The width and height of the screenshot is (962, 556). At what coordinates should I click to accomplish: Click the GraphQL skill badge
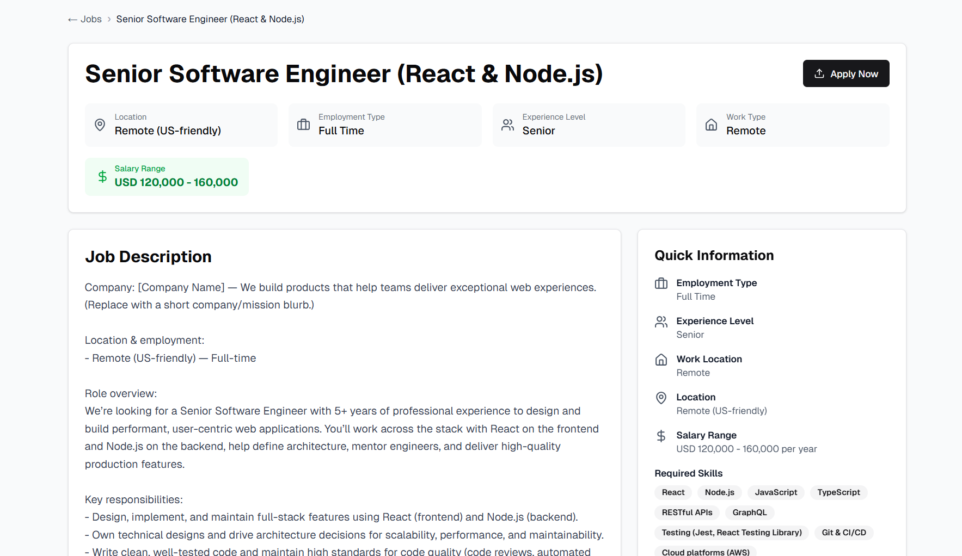[749, 512]
